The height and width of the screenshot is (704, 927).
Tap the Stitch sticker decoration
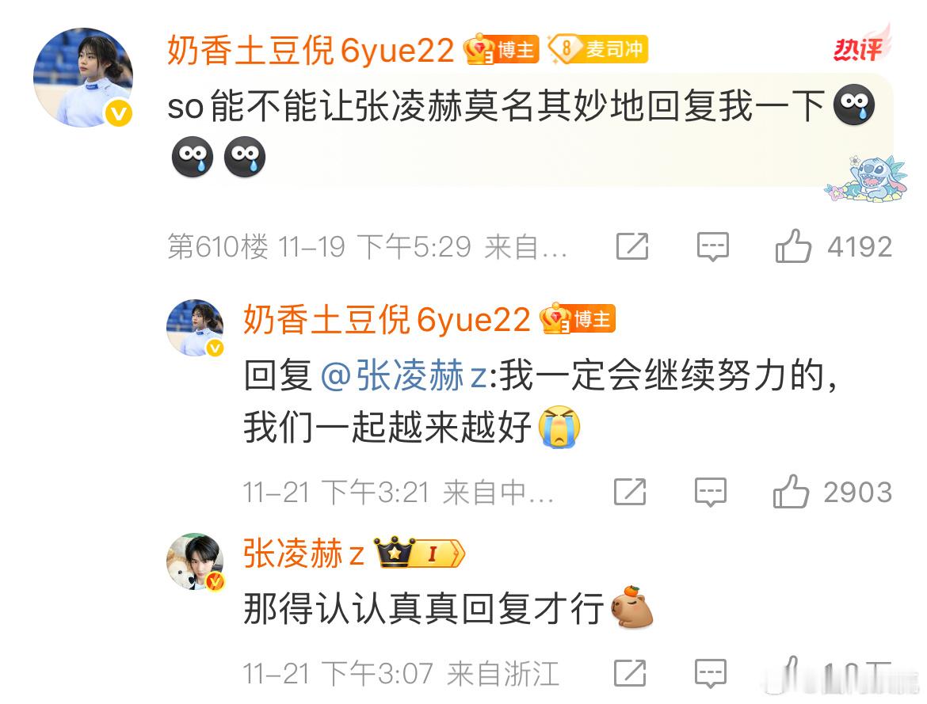click(865, 178)
